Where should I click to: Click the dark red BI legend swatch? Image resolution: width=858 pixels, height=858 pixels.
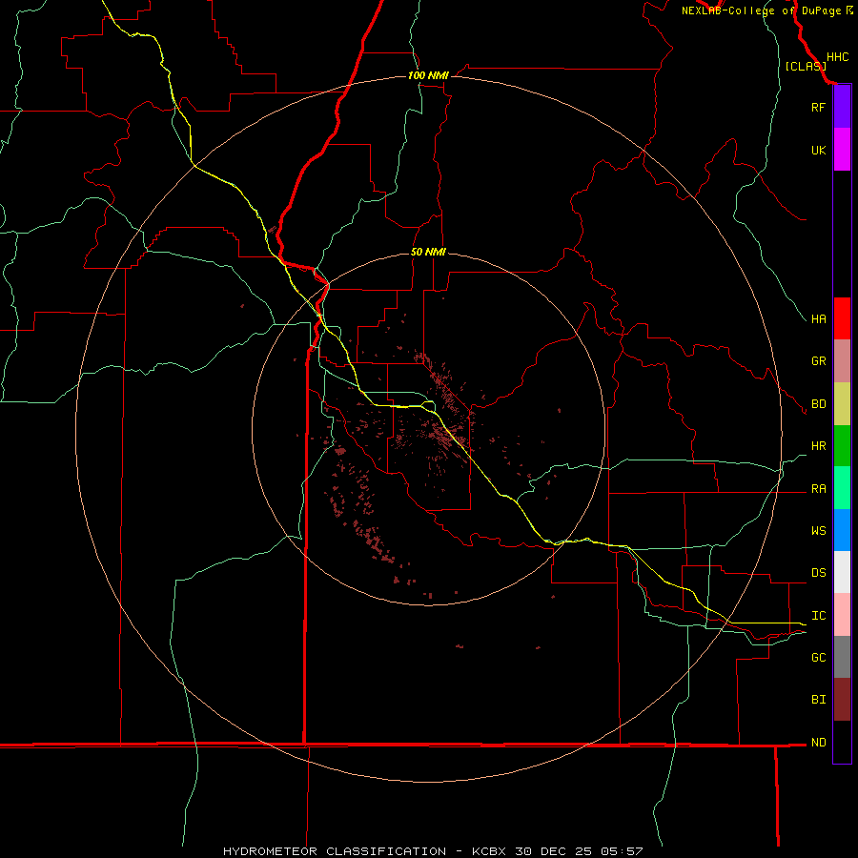pos(842,700)
